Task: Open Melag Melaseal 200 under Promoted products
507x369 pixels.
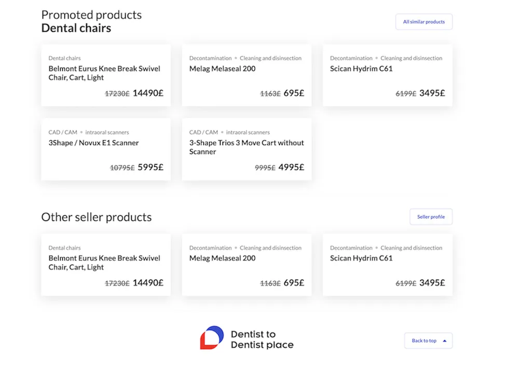Action: [x=246, y=75]
